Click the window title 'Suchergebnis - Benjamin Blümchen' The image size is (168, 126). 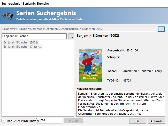(x=26, y=4)
